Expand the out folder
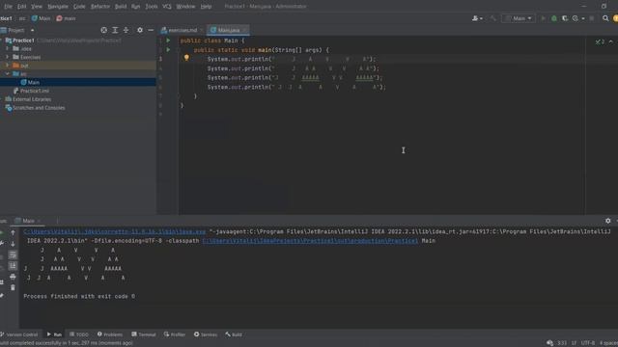This screenshot has height=347, width=618. [7, 66]
